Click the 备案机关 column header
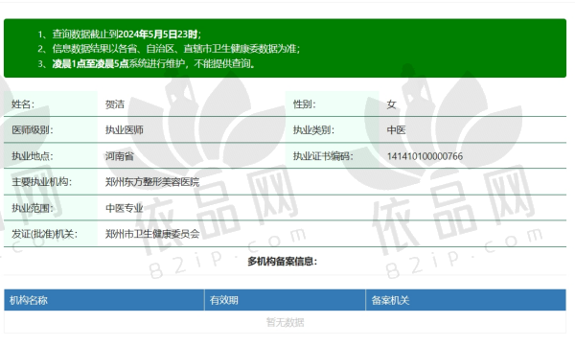Screen dimensions: 575x346 [x=466, y=300]
